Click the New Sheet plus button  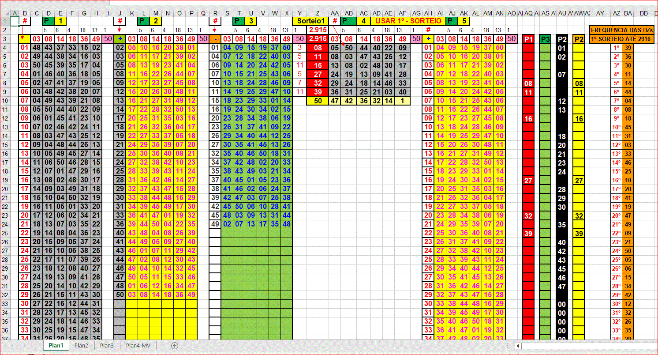(175, 346)
